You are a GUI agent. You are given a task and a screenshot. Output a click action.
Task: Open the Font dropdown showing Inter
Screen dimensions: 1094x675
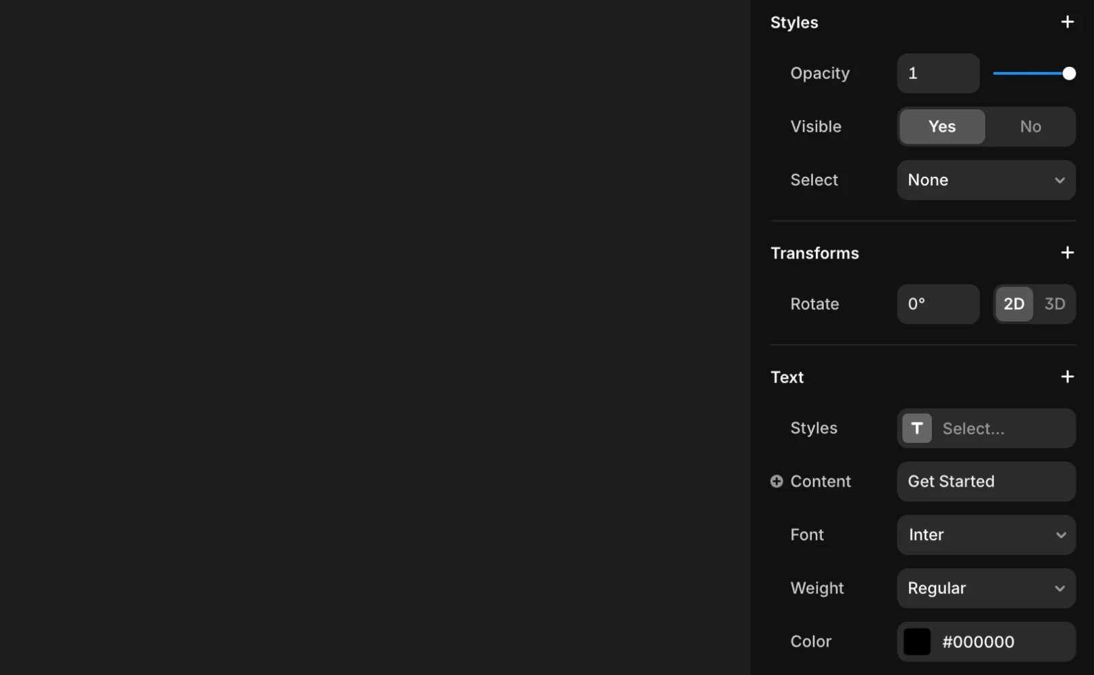pyautogui.click(x=985, y=535)
